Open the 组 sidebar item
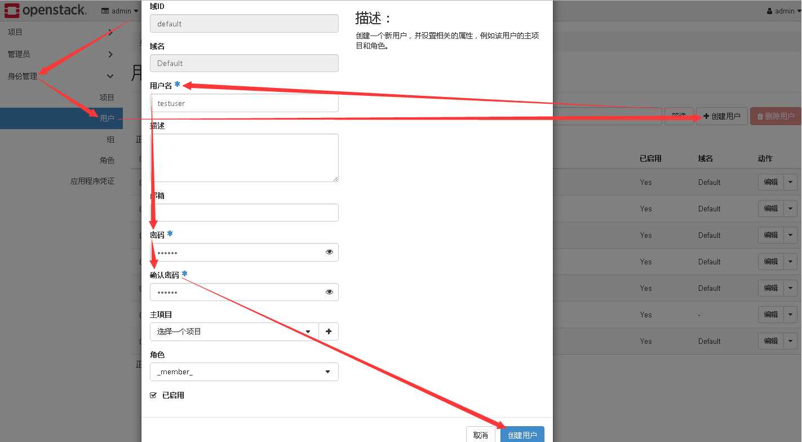The width and height of the screenshot is (802, 442). [x=110, y=139]
